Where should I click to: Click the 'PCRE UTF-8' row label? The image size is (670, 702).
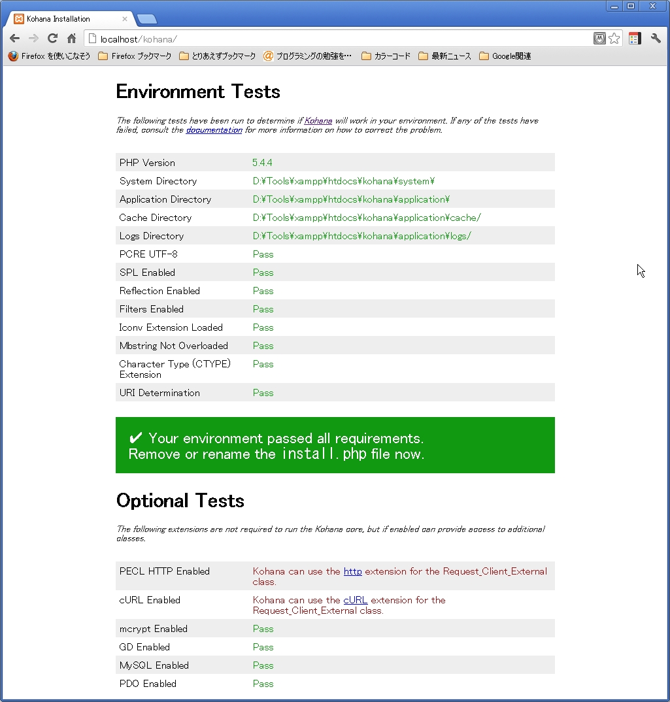point(148,254)
